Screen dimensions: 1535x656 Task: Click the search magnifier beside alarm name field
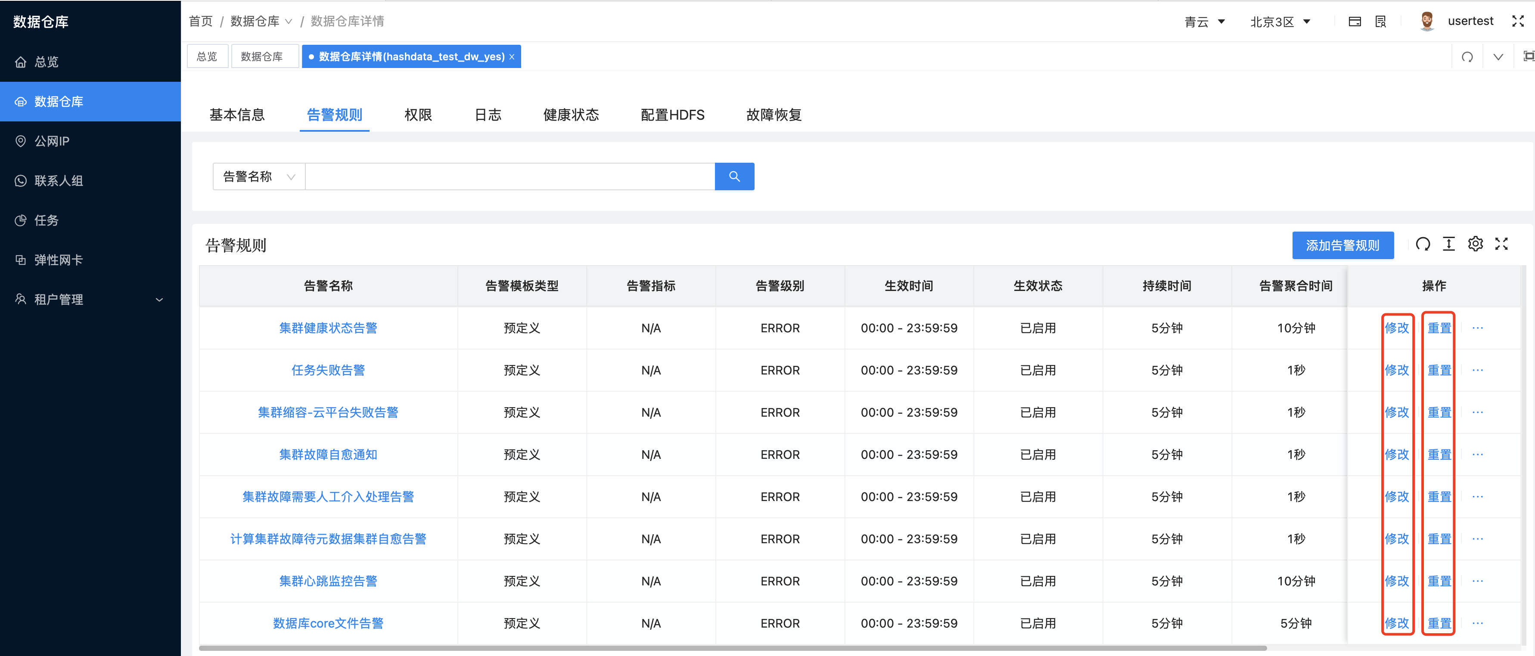[734, 176]
